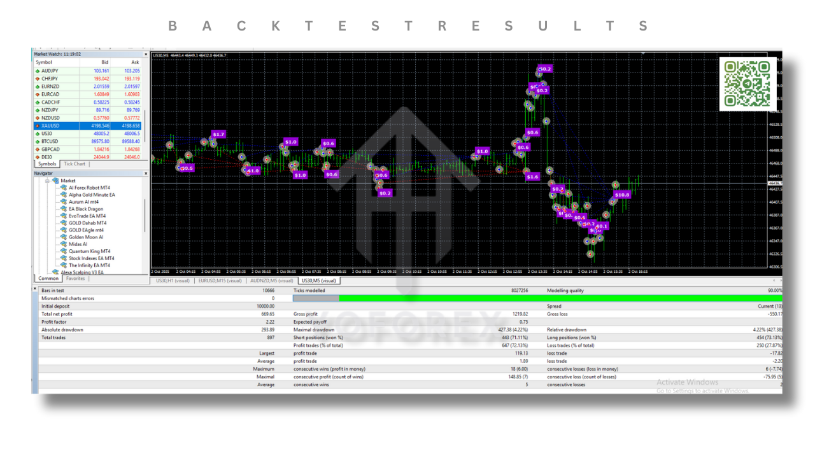Click the XAUUSD symbol arrow icon

coord(38,126)
